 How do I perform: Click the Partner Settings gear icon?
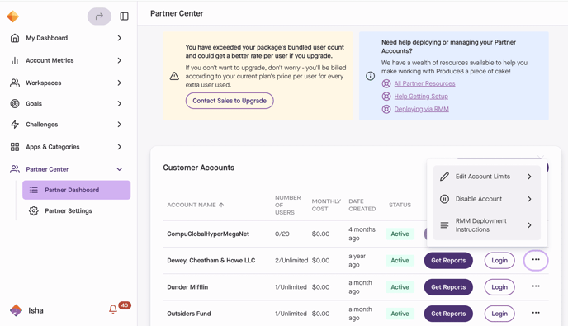tap(34, 210)
